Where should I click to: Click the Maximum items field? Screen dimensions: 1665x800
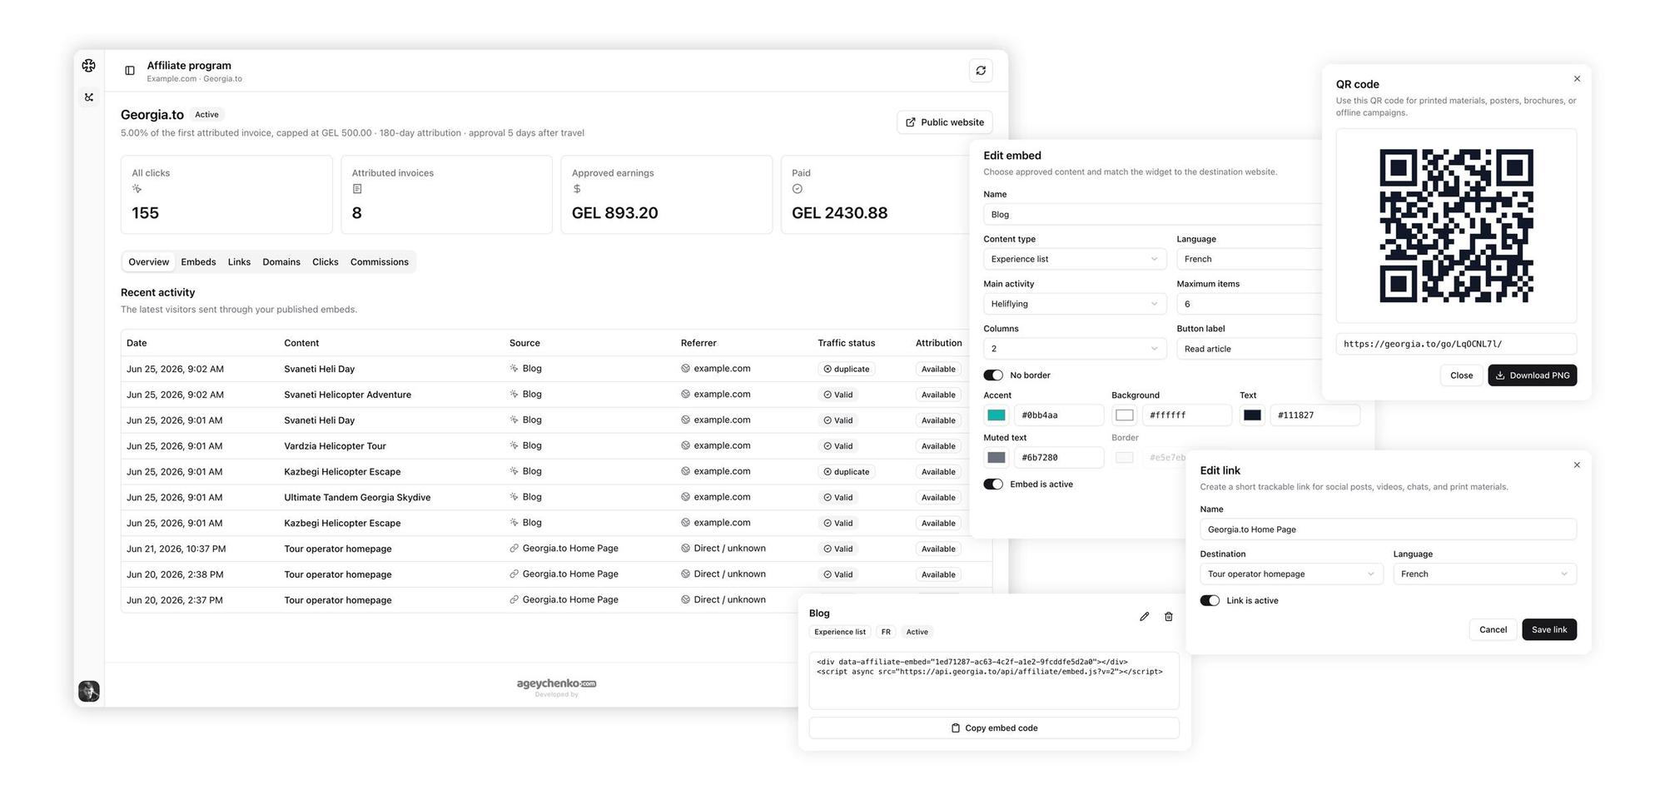click(x=1250, y=304)
